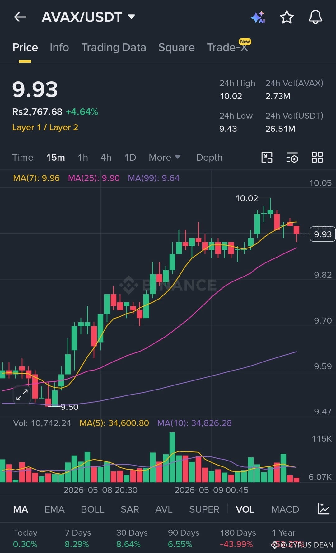336x553 pixels.
Task: Open the multi-chart grid layout icon
Action: 317,158
